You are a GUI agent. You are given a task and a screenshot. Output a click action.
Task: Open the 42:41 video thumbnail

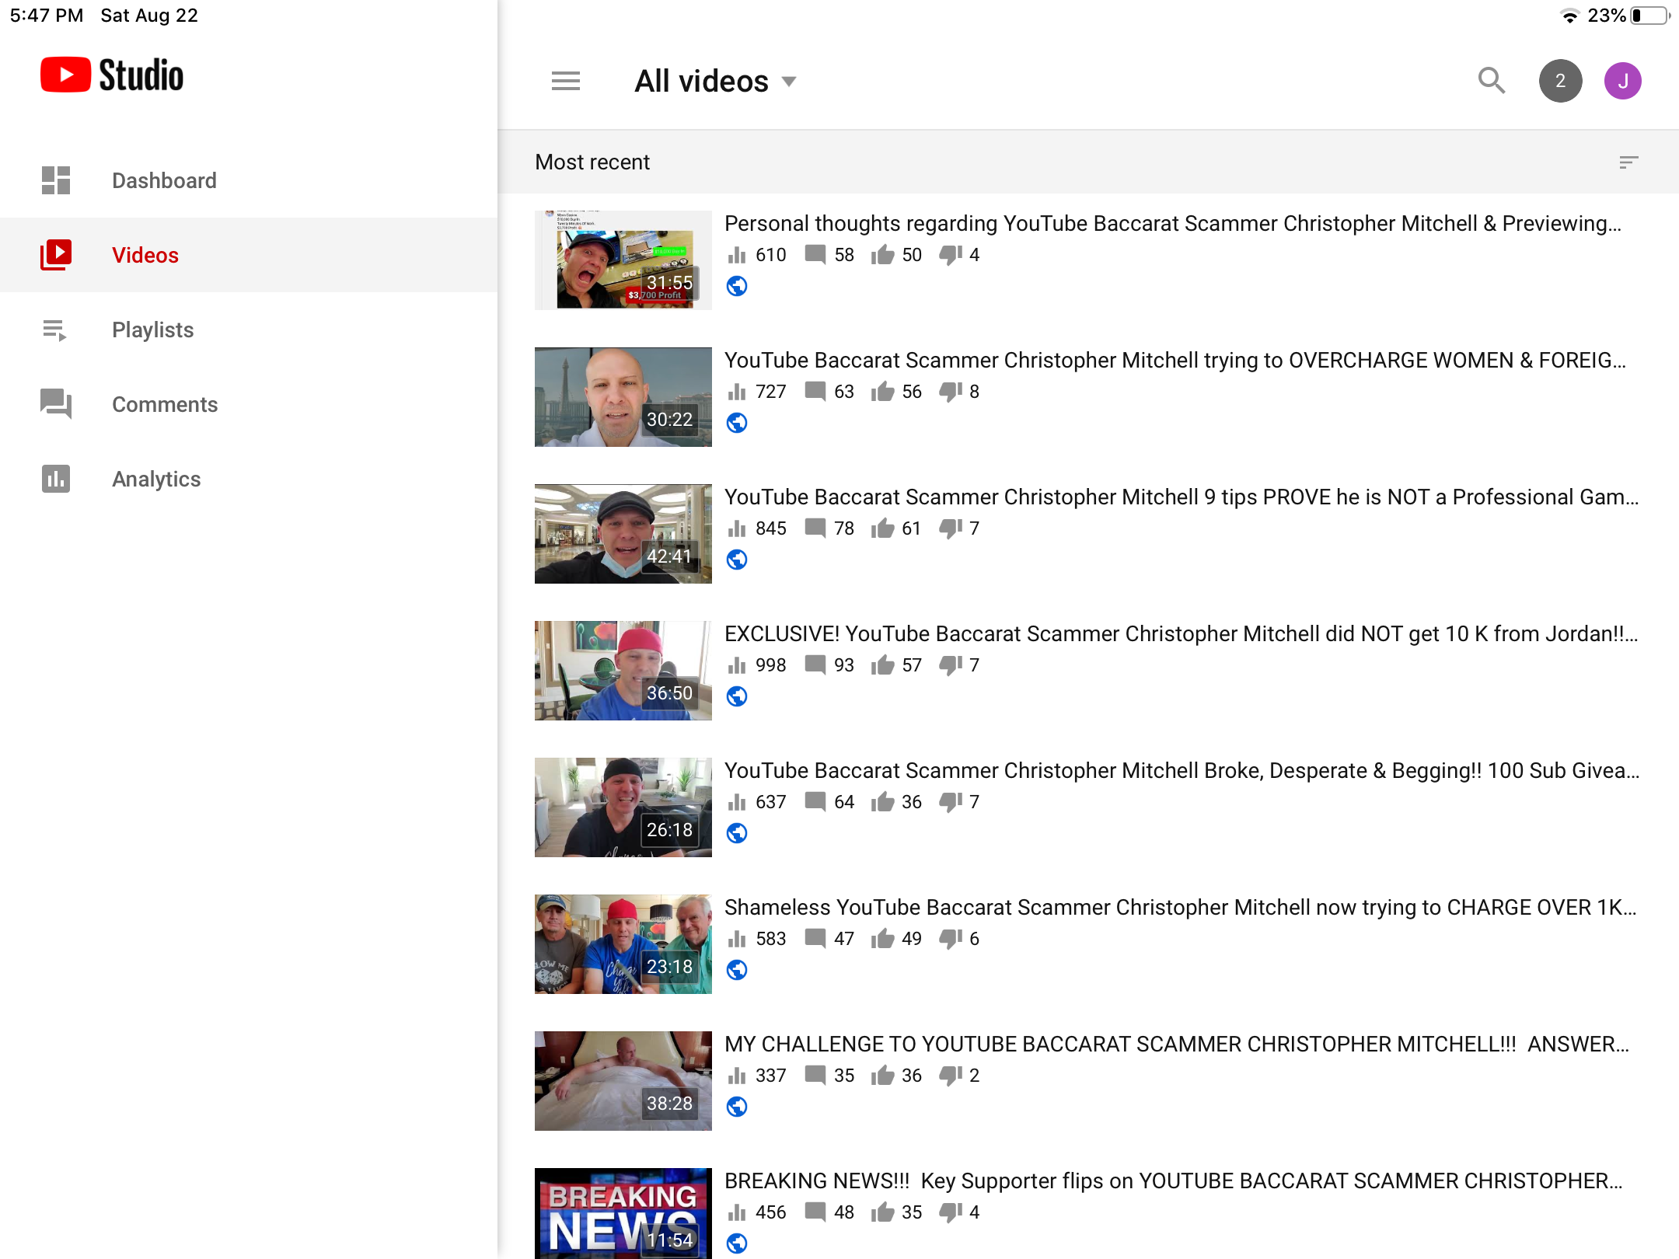(623, 534)
